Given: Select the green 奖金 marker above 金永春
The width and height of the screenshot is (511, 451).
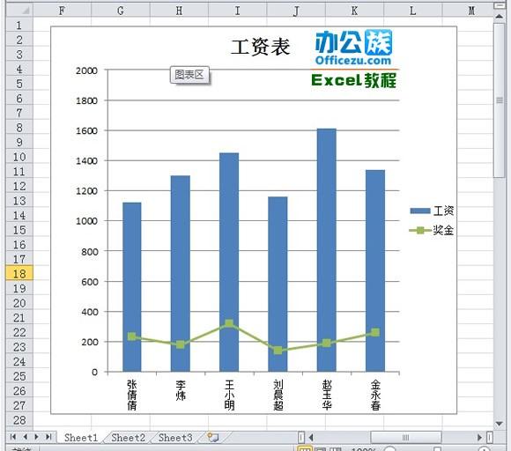Looking at the screenshot, I should pyautogui.click(x=375, y=332).
